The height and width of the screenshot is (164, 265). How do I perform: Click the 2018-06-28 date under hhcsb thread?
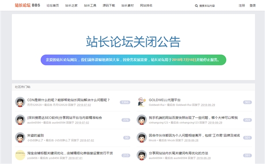[191, 140]
